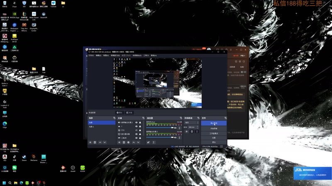This screenshot has width=332, height=186.
Task: Click the 设置 button in the controls panel
Action: [x=213, y=138]
